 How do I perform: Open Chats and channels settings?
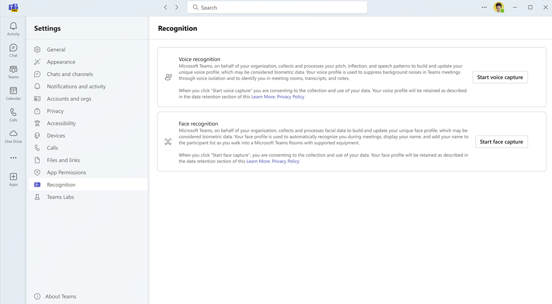pyautogui.click(x=88, y=74)
